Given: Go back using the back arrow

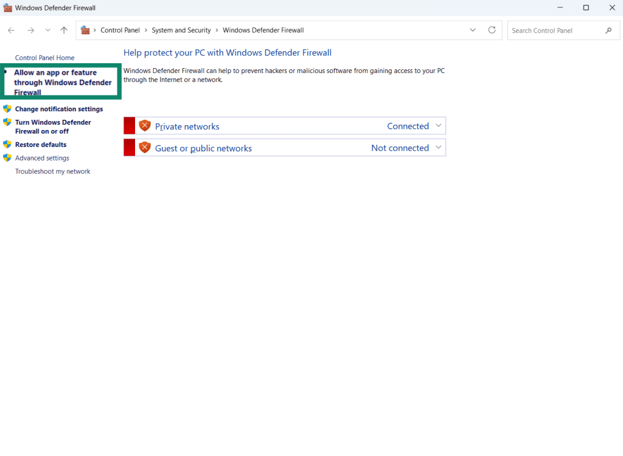Looking at the screenshot, I should [x=11, y=30].
